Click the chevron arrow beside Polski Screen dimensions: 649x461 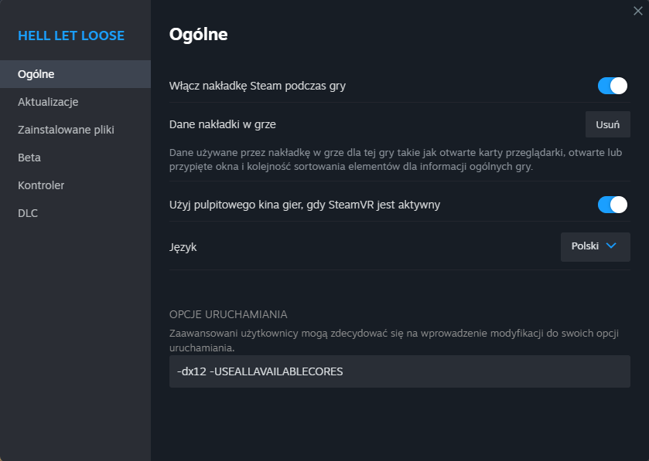point(611,246)
